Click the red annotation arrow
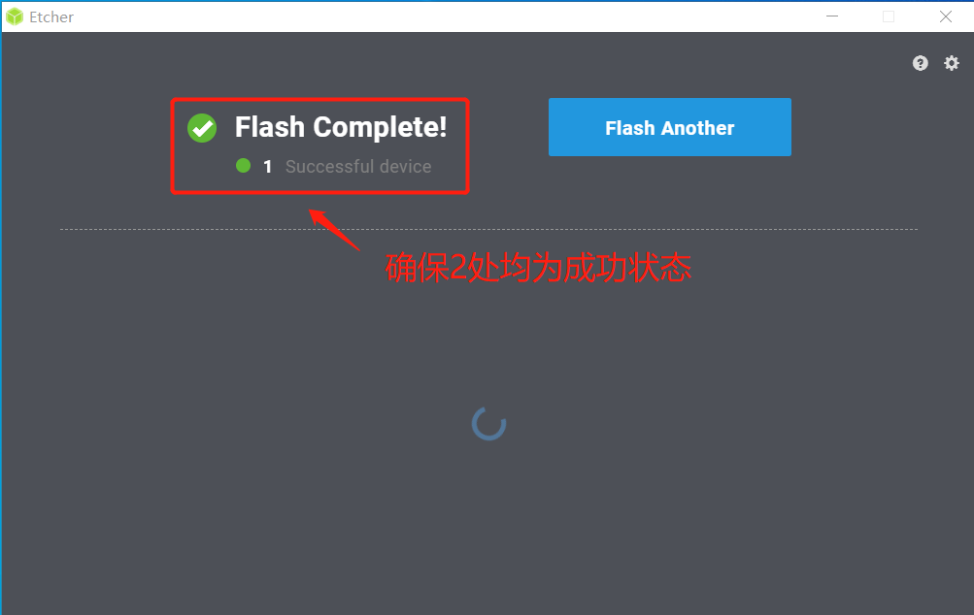This screenshot has width=974, height=615. tap(334, 230)
